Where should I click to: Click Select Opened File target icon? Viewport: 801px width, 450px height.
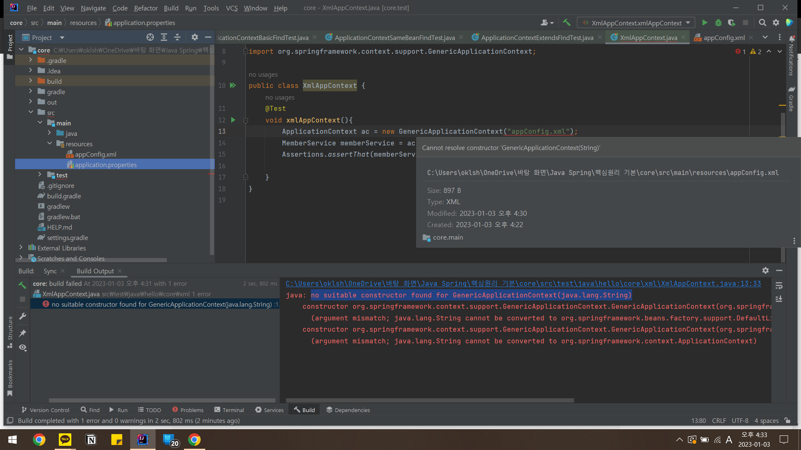click(x=150, y=37)
